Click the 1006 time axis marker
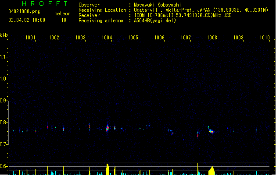 click(159, 37)
